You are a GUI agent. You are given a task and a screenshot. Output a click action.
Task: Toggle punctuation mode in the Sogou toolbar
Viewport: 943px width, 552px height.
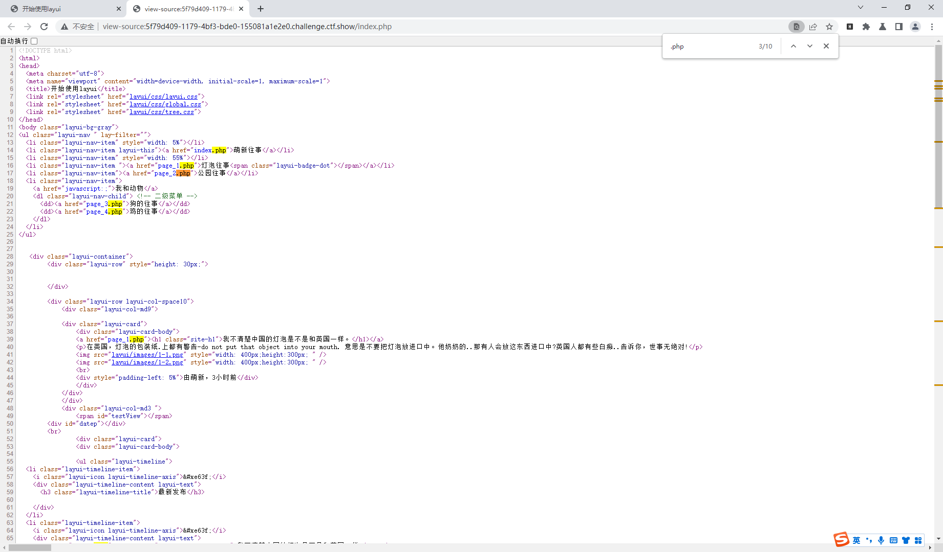[869, 540]
